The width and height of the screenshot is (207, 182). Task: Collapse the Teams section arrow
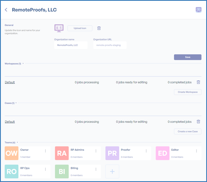click(x=17, y=142)
